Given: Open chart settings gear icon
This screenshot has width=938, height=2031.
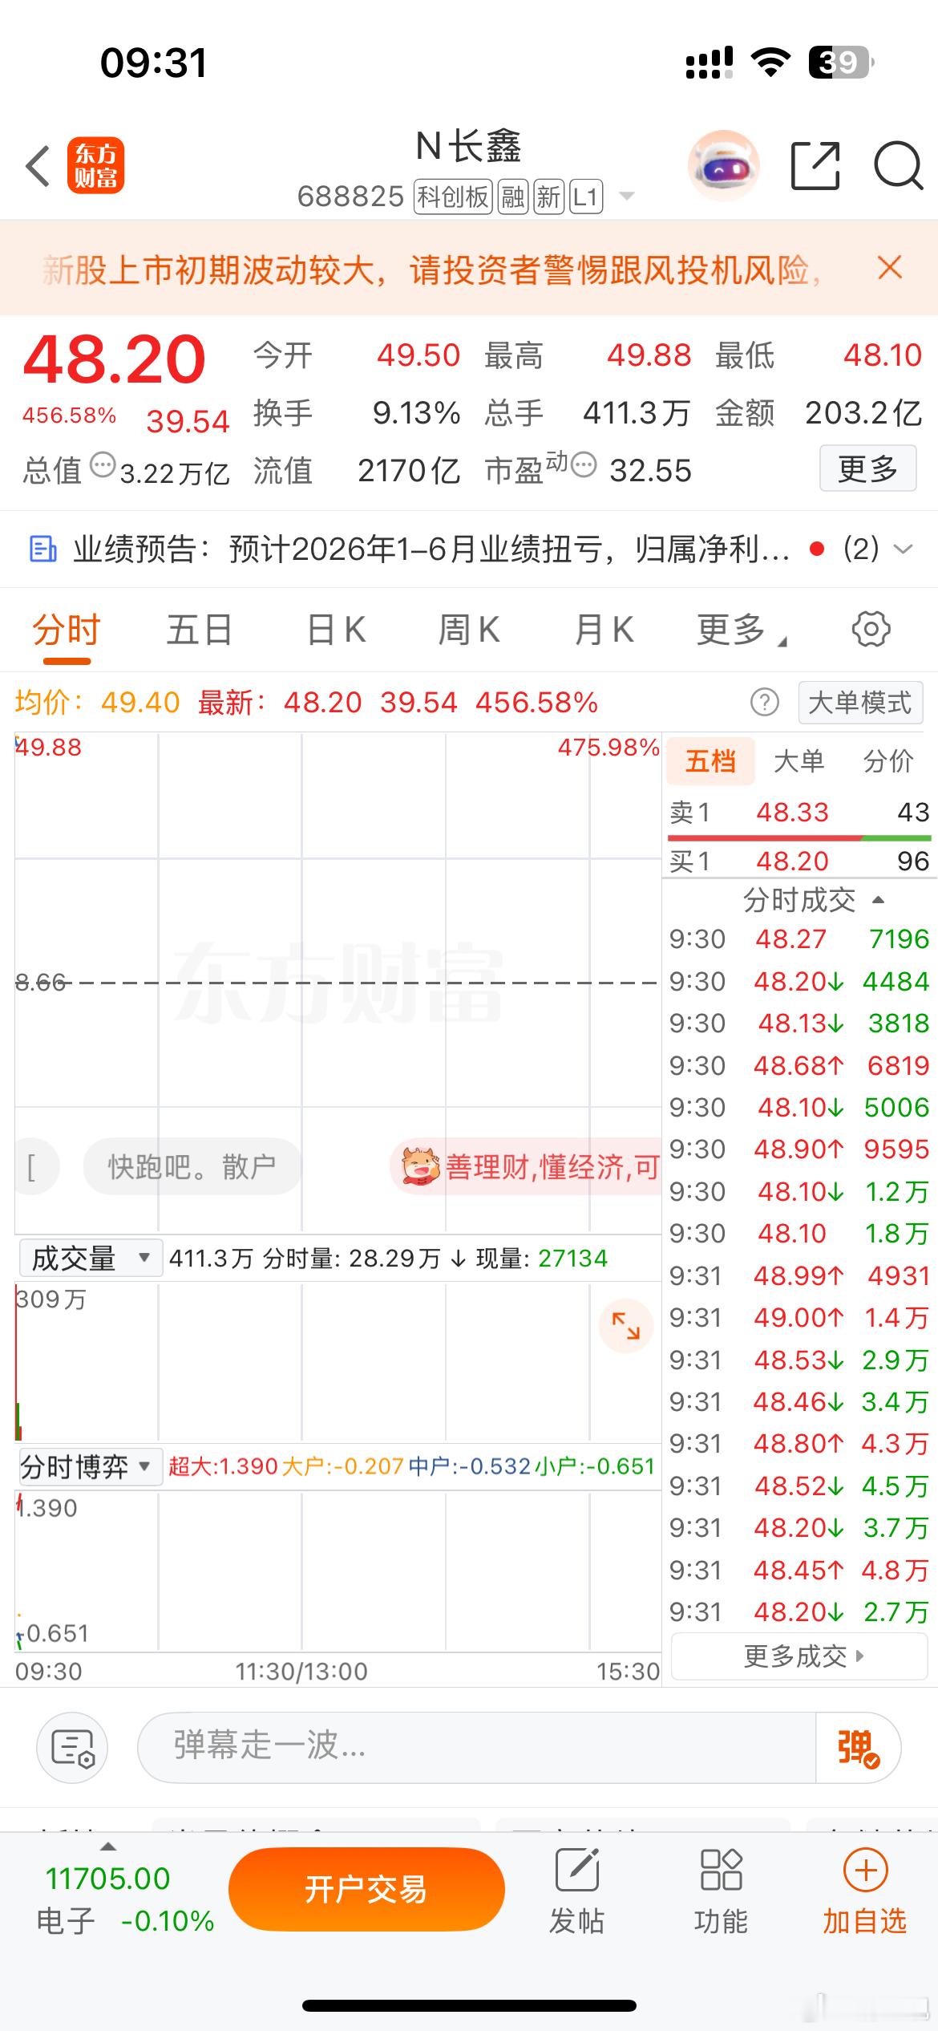Looking at the screenshot, I should [x=871, y=630].
